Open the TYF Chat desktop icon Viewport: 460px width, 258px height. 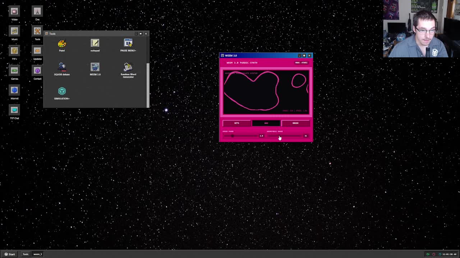pos(14,112)
